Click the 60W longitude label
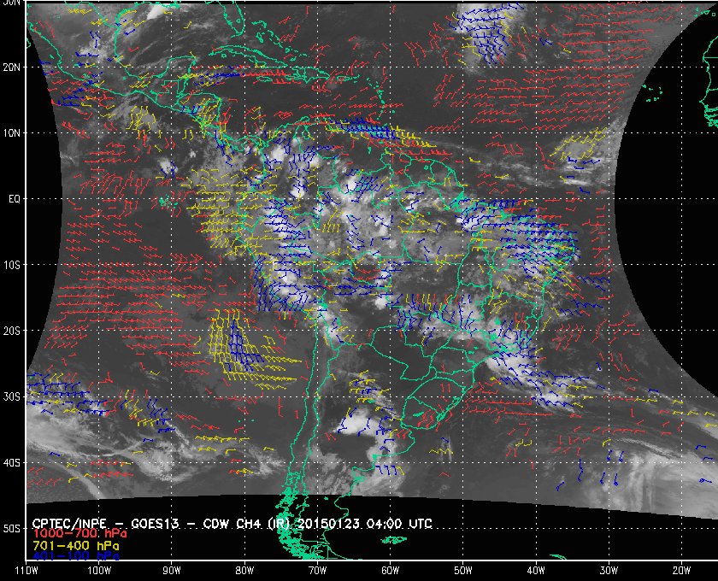The width and height of the screenshot is (718, 581). pos(390,571)
